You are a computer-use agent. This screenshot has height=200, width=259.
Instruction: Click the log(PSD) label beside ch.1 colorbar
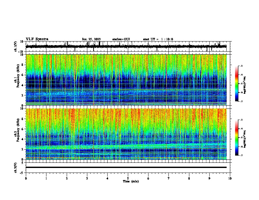(x=245, y=85)
